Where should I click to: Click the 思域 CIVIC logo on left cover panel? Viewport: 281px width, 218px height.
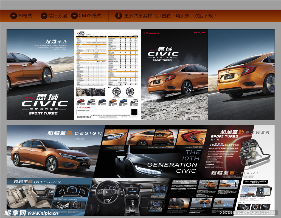click(45, 101)
